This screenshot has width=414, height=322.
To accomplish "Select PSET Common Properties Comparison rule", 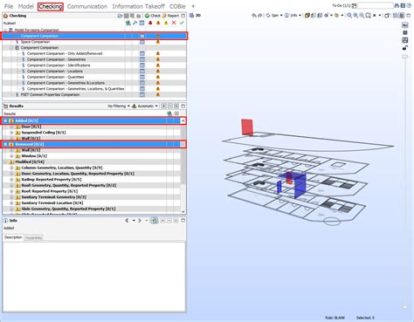I will point(50,94).
